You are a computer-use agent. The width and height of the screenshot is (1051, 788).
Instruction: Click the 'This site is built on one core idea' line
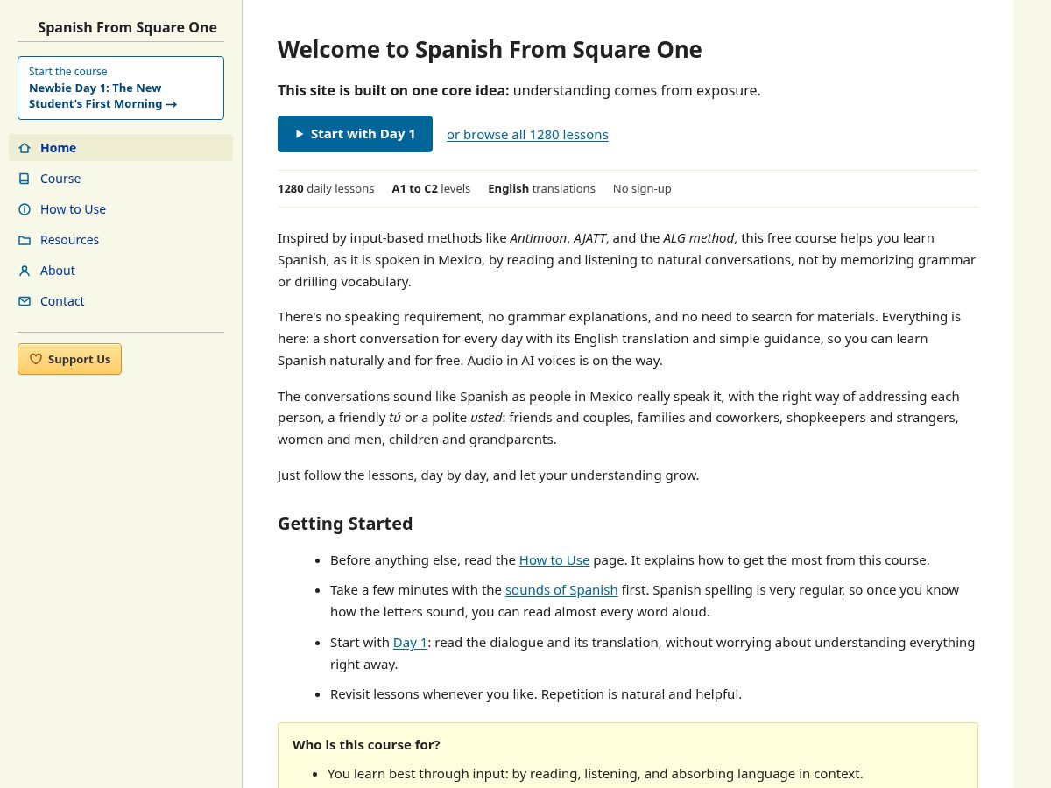click(x=519, y=90)
